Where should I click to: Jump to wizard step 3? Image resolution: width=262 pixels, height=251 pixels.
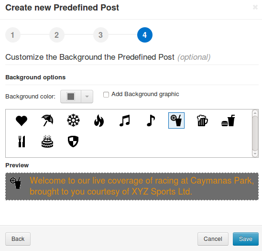[x=101, y=35]
